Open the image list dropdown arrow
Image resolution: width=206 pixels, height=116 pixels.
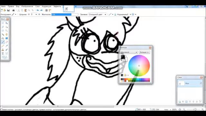[x=76, y=6]
